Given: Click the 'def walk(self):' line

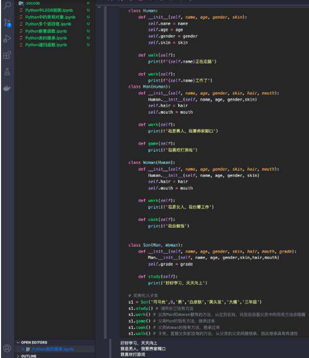Looking at the screenshot, I should click(x=157, y=55).
